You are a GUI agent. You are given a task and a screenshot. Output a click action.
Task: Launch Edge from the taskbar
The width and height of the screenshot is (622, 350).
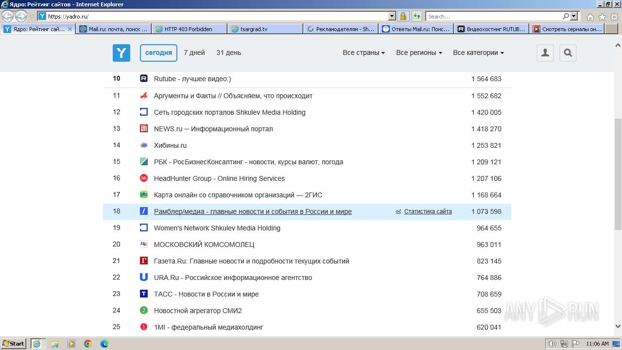pos(104,344)
